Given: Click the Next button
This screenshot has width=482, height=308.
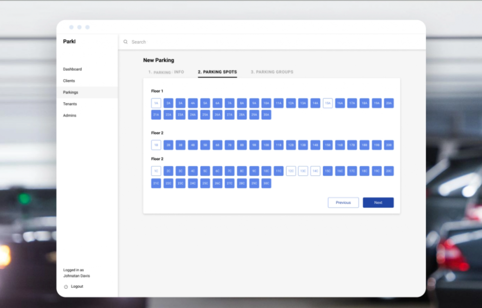Looking at the screenshot, I should click(x=378, y=203).
